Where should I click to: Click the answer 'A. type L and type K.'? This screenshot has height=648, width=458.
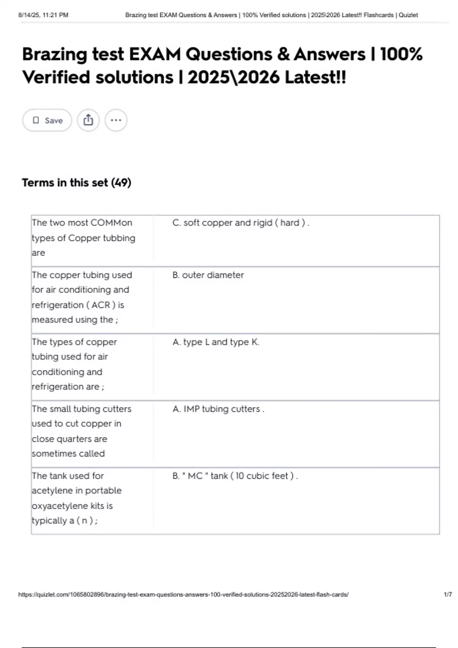(x=216, y=342)
